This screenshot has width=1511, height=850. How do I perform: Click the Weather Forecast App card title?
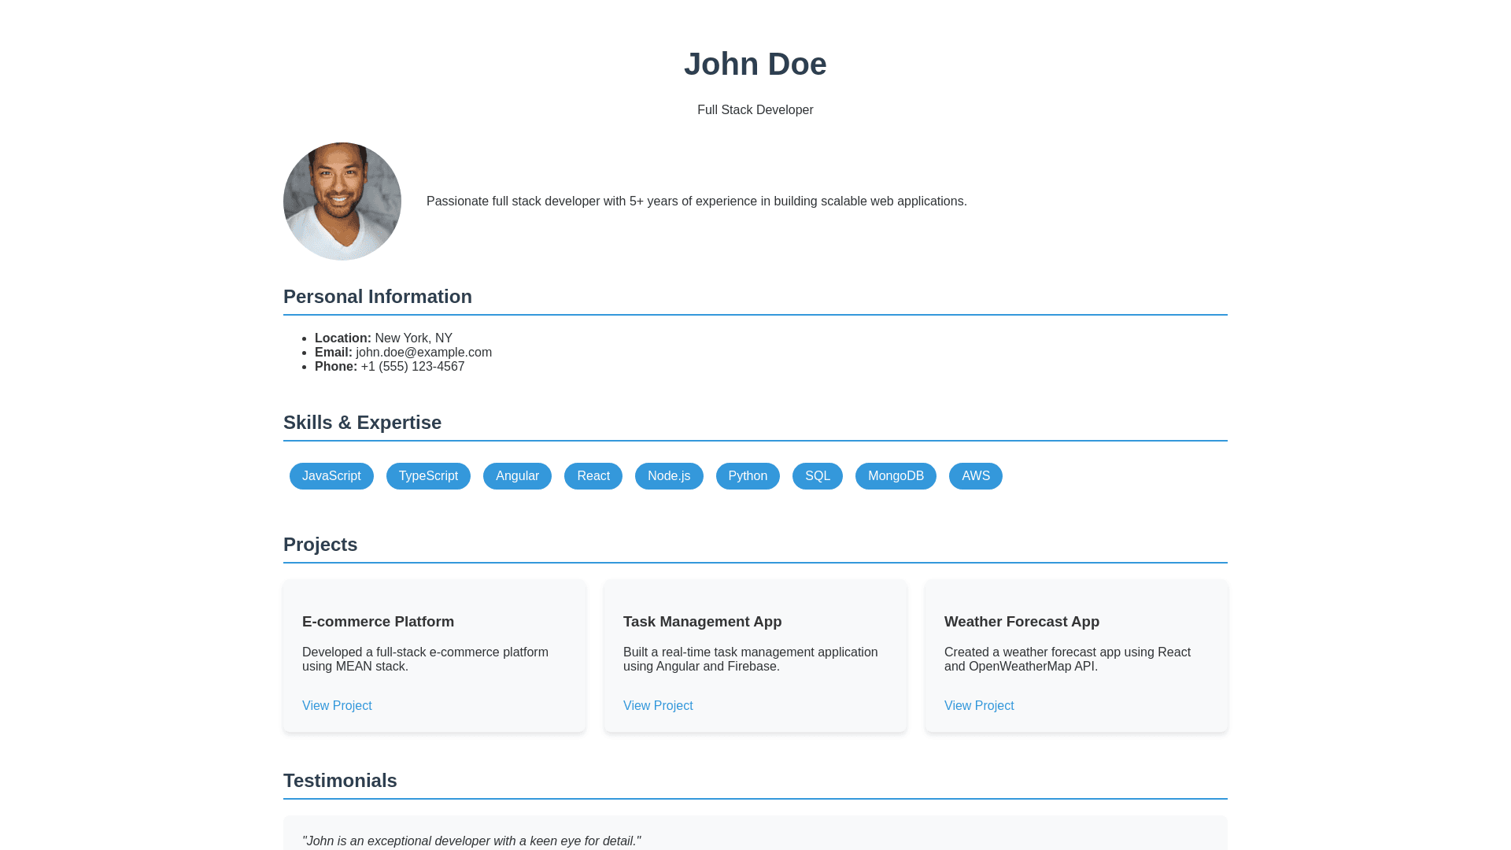tap(1021, 622)
